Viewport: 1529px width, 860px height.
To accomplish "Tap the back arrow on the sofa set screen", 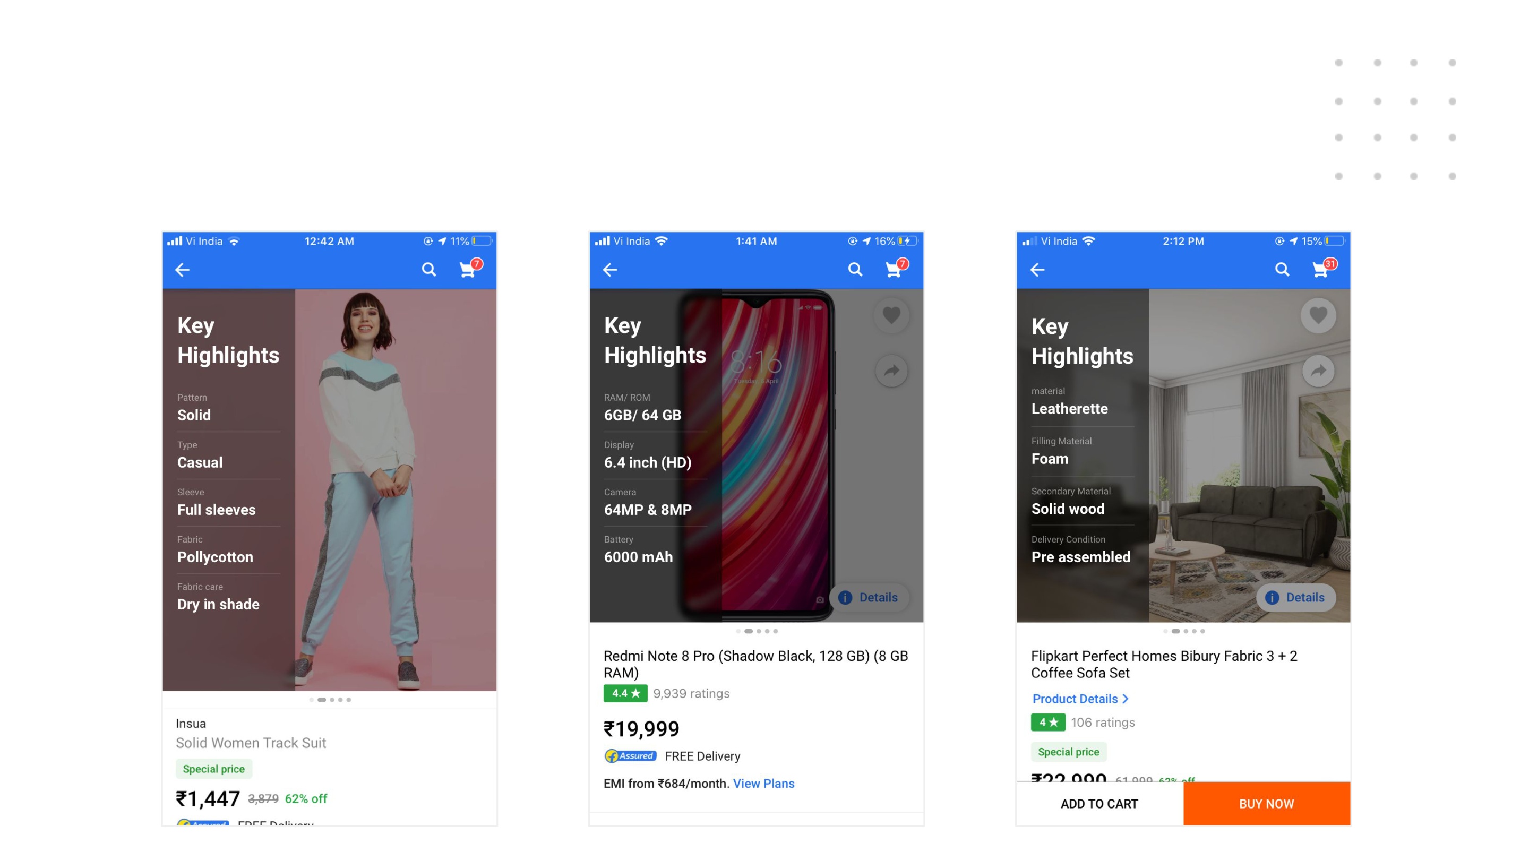I will pos(1037,270).
